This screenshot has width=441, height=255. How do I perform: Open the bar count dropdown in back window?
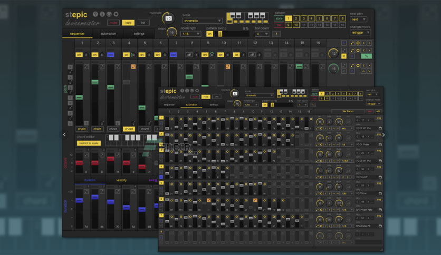pos(262,34)
